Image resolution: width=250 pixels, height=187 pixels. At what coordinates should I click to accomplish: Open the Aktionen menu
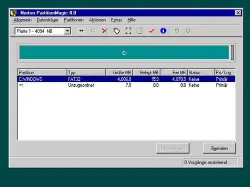pos(97,20)
